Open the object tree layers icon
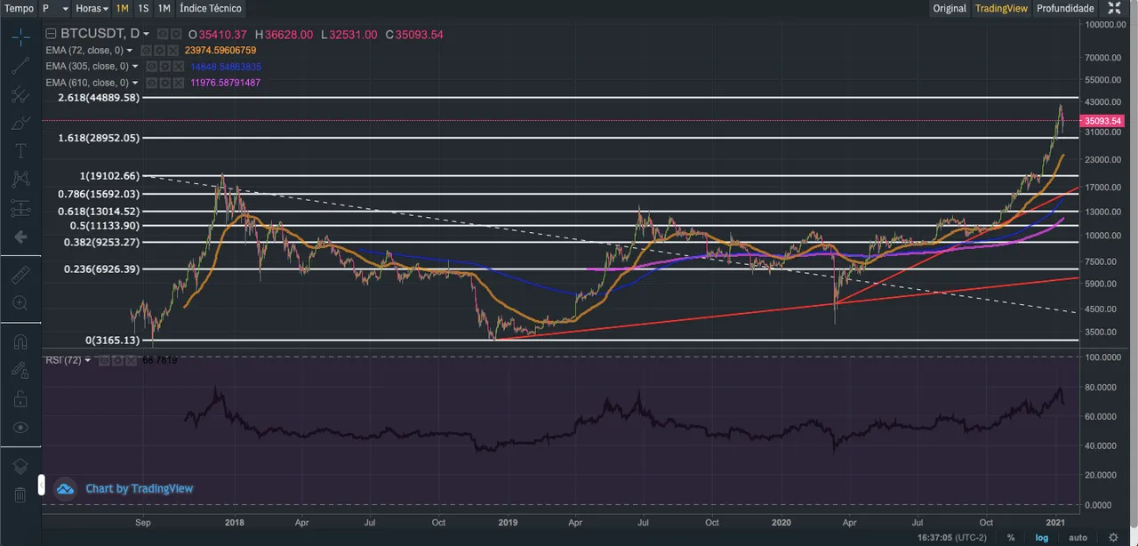 point(20,466)
